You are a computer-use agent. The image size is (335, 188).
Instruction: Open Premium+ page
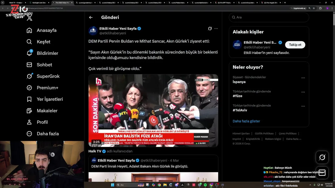point(42,88)
